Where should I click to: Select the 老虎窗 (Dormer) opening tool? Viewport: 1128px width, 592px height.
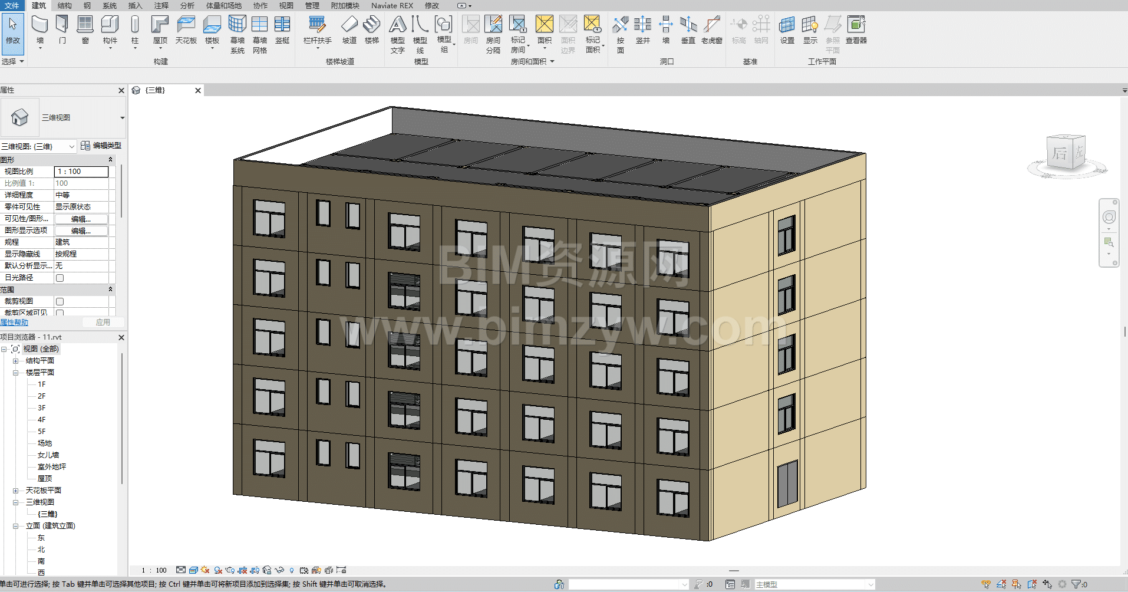(x=712, y=31)
